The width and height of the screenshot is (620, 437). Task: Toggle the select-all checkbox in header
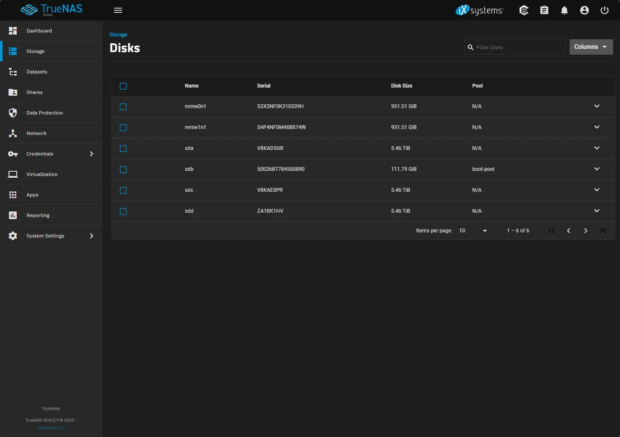123,86
